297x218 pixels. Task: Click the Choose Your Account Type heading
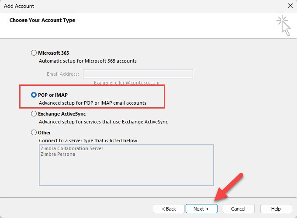point(42,20)
